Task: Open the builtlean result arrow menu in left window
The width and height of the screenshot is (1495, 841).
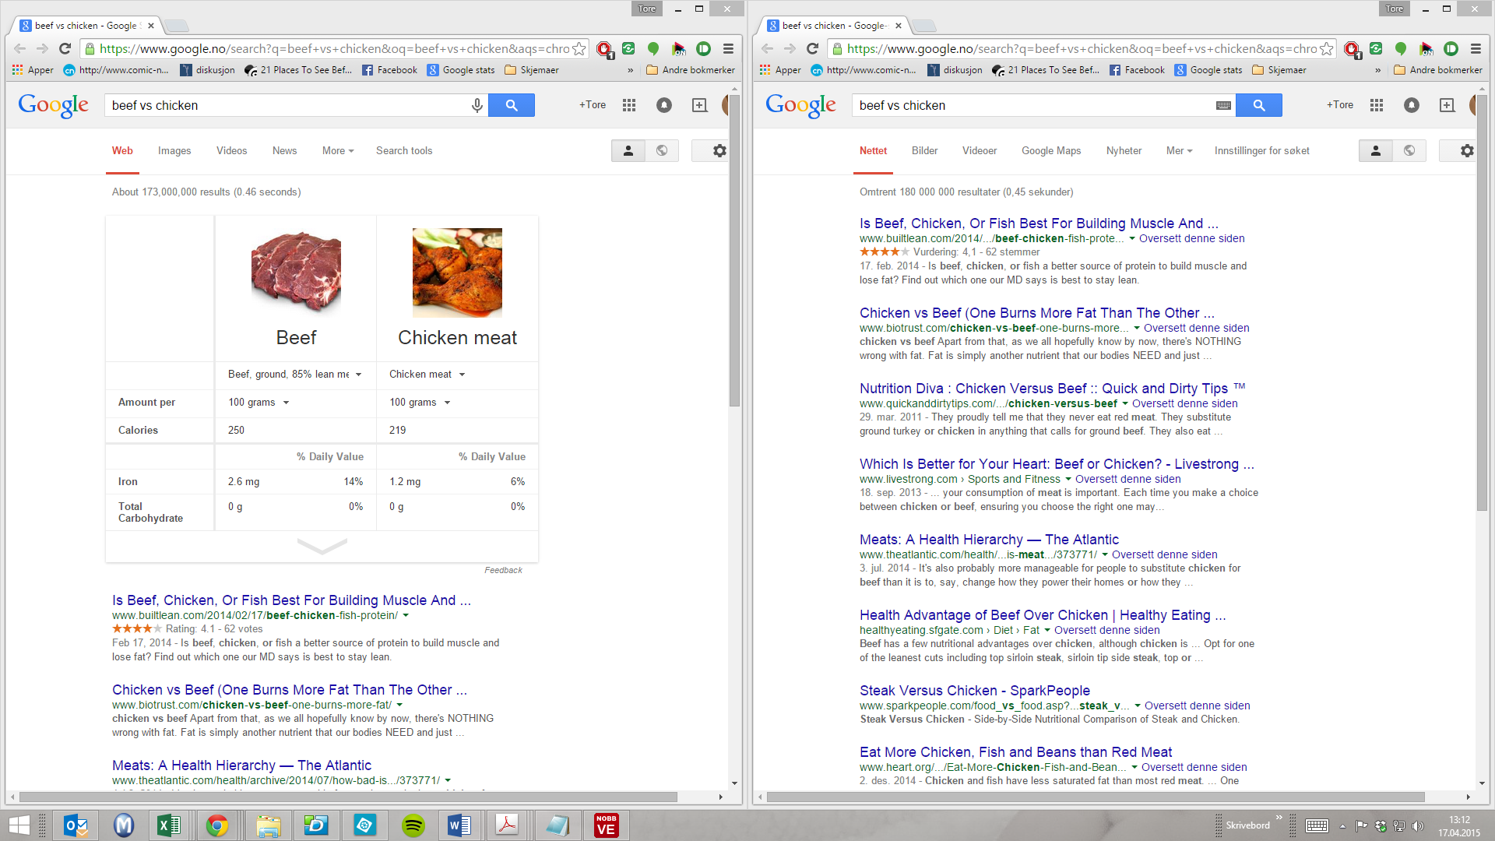Action: [x=406, y=616]
